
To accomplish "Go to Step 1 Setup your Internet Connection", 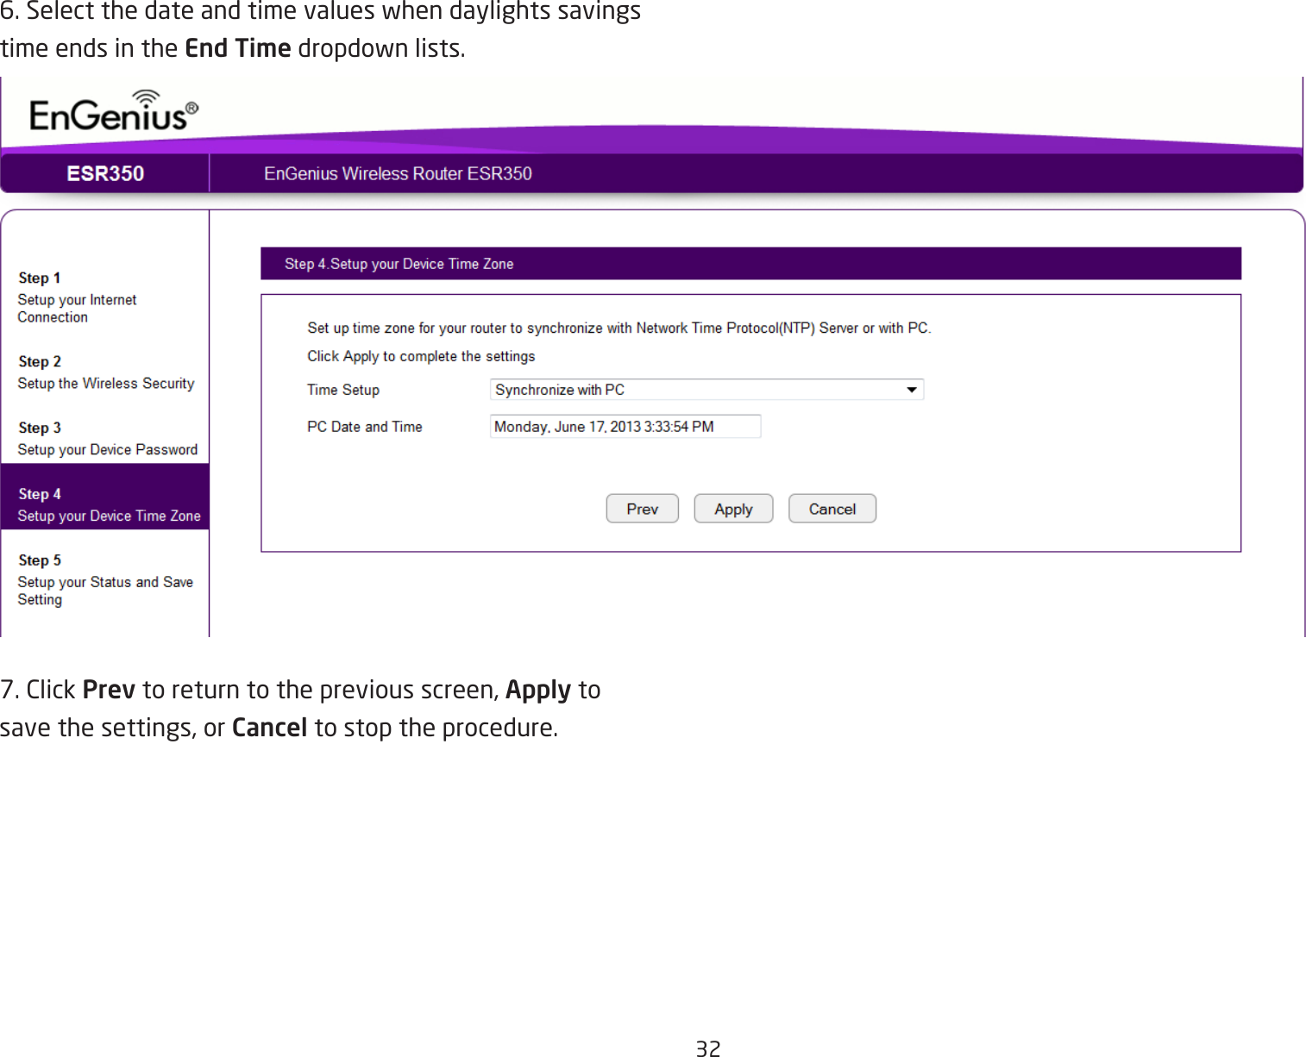I will (x=78, y=297).
